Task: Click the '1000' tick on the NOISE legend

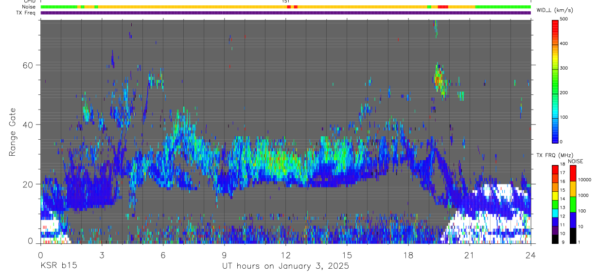Action: point(584,195)
